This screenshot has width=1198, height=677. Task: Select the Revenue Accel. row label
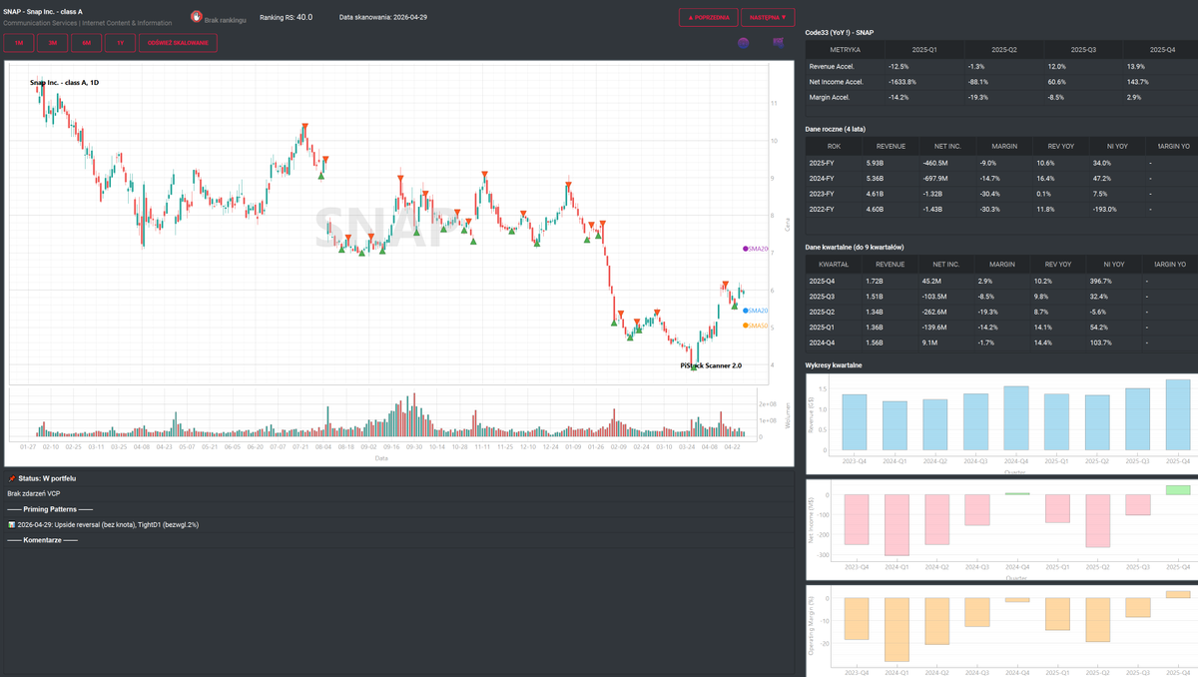click(x=830, y=66)
